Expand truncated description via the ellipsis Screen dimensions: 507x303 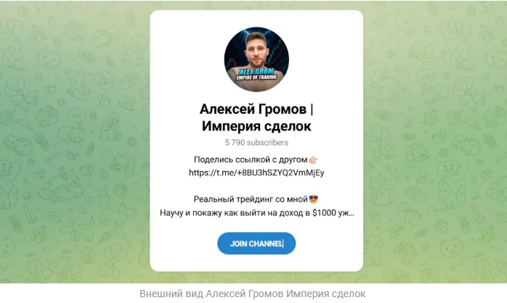click(x=351, y=213)
